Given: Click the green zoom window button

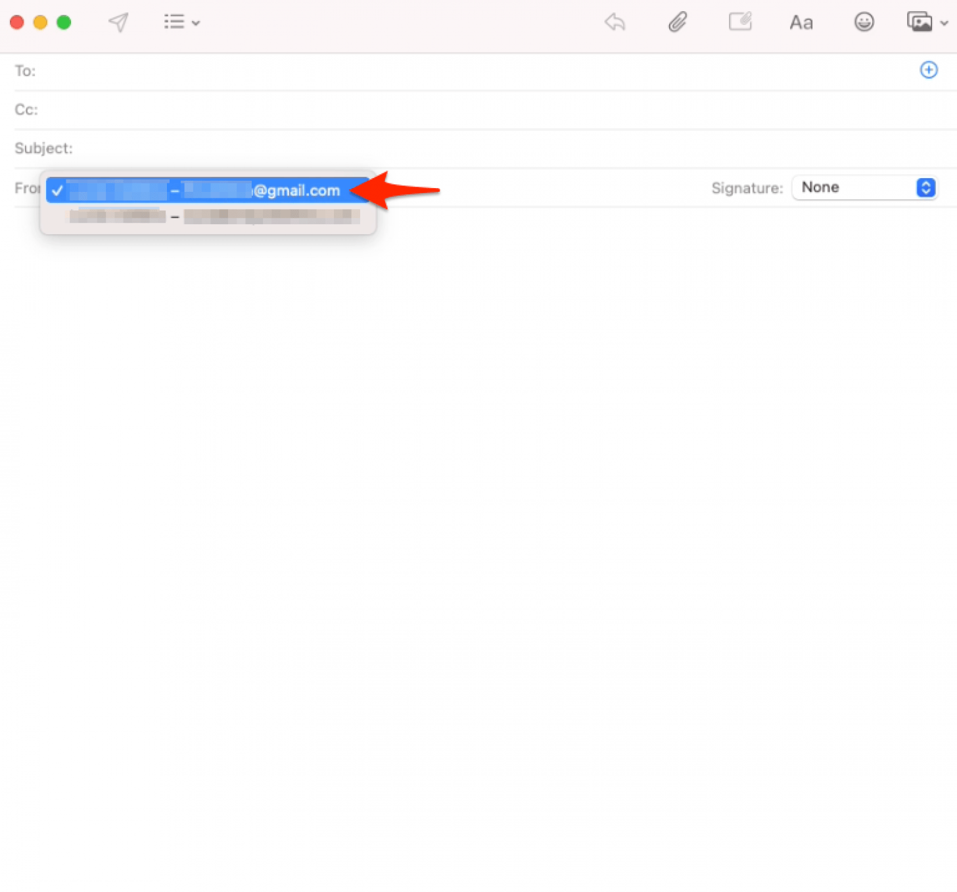Looking at the screenshot, I should pos(64,22).
